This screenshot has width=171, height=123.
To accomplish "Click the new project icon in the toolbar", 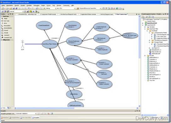I will pos(3,8).
